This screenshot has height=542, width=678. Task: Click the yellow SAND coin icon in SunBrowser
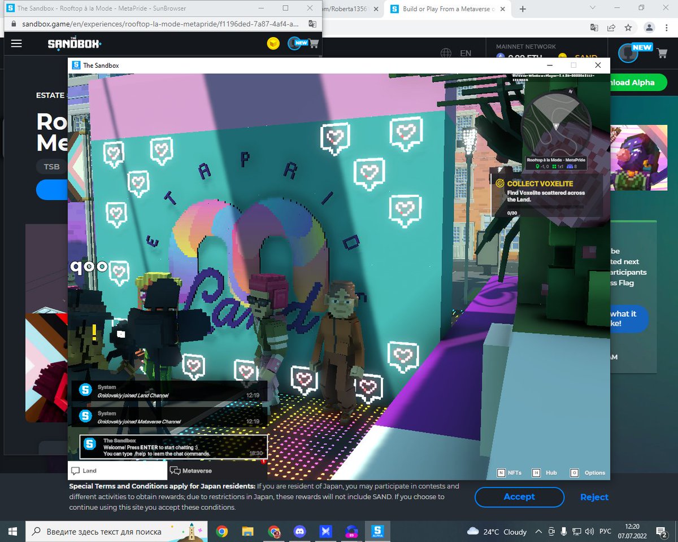point(273,43)
